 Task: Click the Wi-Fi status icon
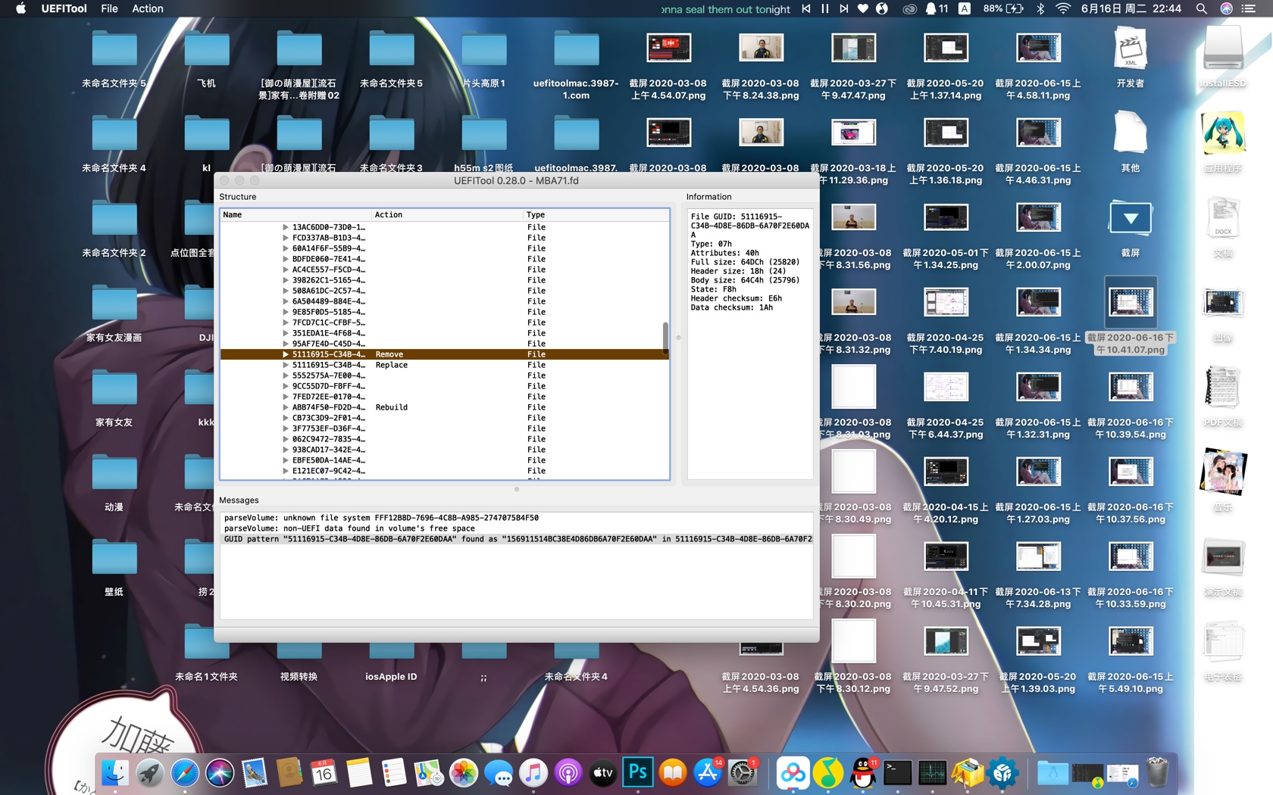pos(1063,8)
